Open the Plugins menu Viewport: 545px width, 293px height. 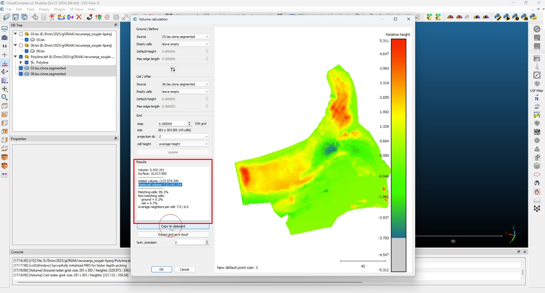(60, 9)
